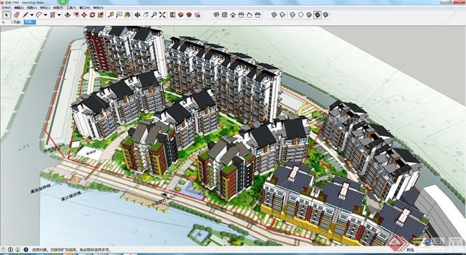Open the 工具(T) Tools menu
This screenshot has width=466, height=255.
(x=71, y=7)
